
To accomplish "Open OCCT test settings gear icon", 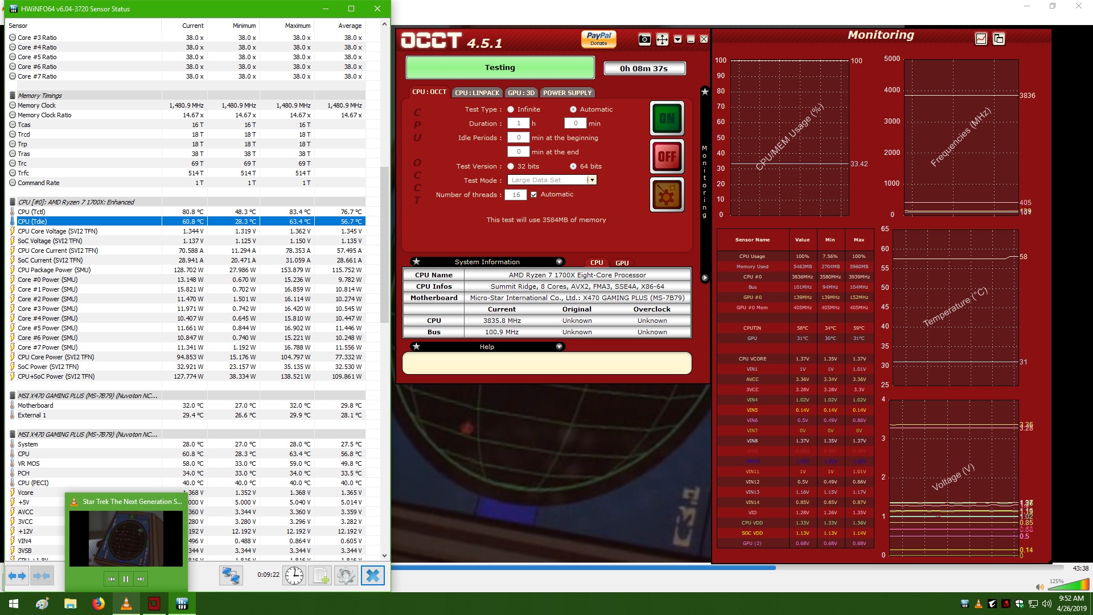I will pos(667,194).
